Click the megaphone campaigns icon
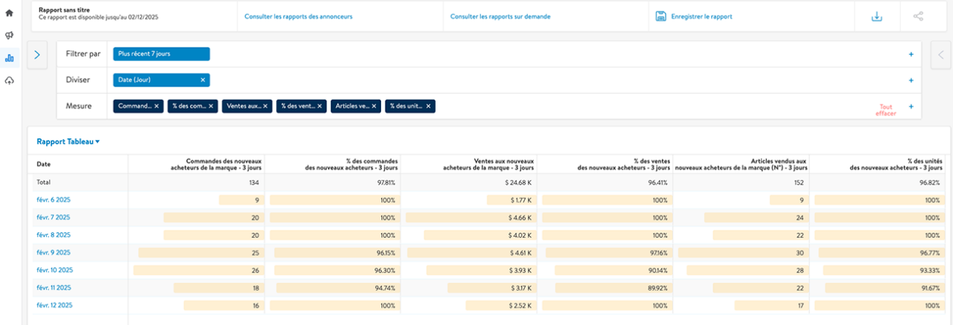 [x=10, y=35]
